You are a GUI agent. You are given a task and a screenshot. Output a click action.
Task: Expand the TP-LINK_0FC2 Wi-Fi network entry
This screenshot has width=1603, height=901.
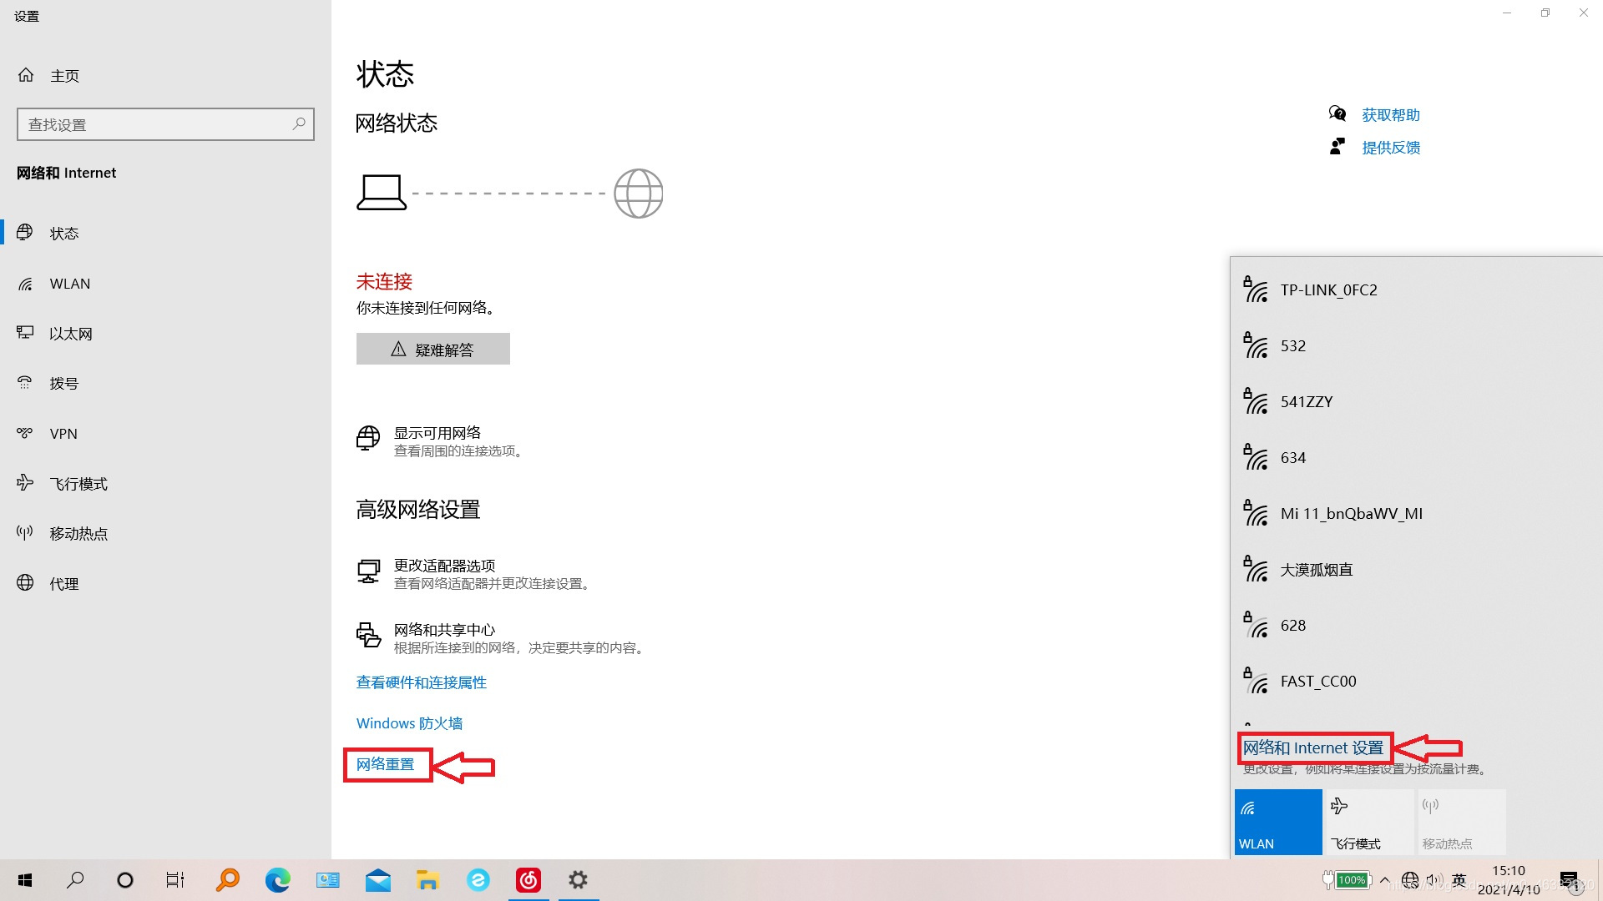(x=1328, y=290)
